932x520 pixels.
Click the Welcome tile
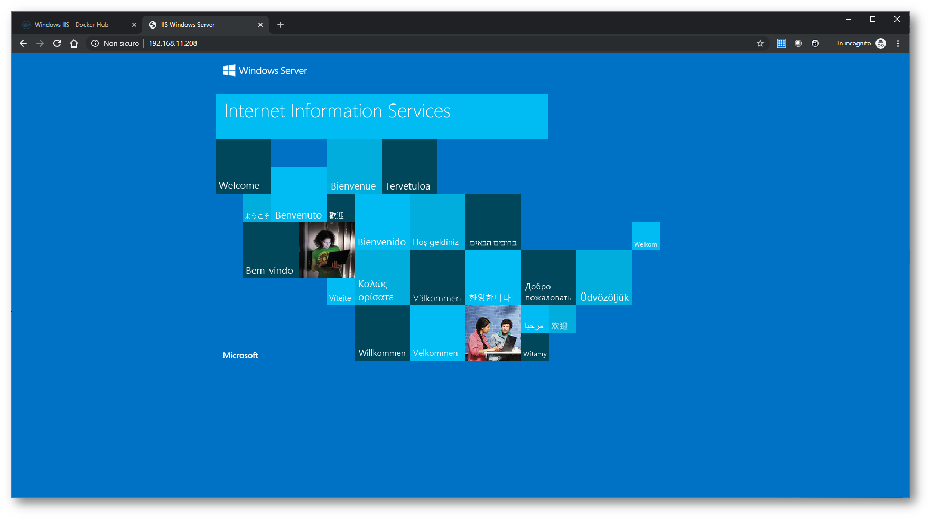(243, 166)
